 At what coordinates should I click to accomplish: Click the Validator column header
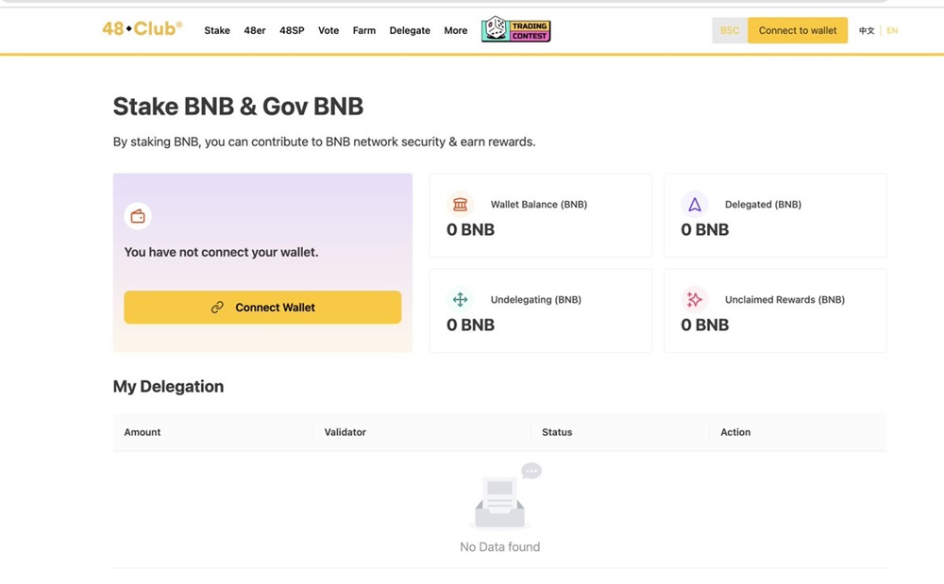[x=346, y=432]
